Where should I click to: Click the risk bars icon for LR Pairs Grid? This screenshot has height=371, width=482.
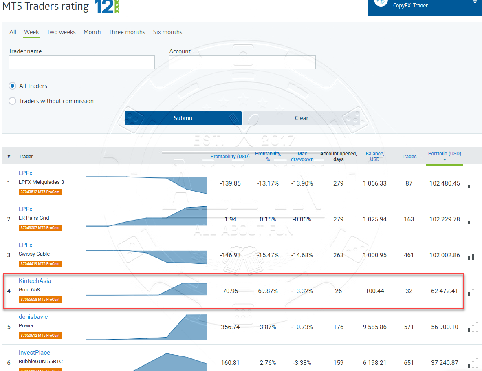(x=473, y=220)
